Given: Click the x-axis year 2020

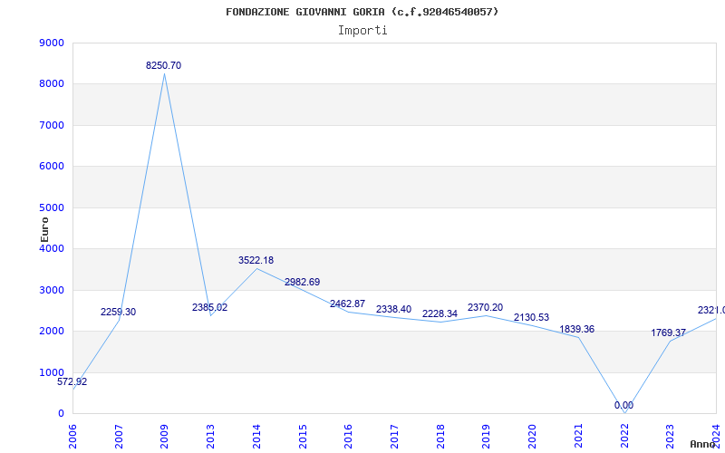Looking at the screenshot, I should tap(532, 437).
